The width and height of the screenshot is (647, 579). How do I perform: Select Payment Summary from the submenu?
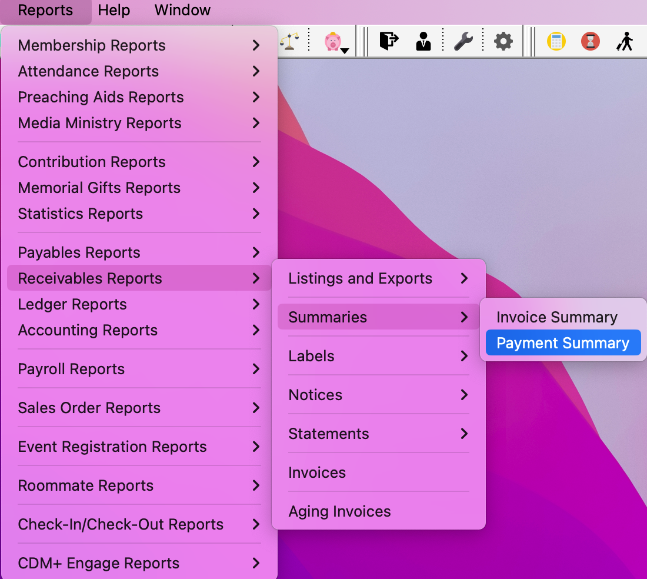[x=562, y=343]
